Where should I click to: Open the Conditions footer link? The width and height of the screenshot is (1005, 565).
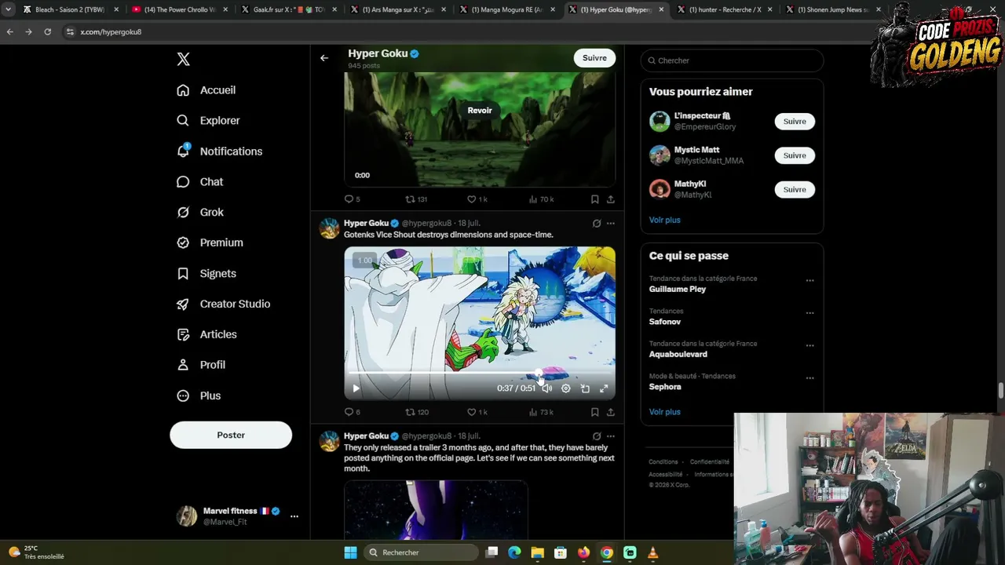point(663,462)
